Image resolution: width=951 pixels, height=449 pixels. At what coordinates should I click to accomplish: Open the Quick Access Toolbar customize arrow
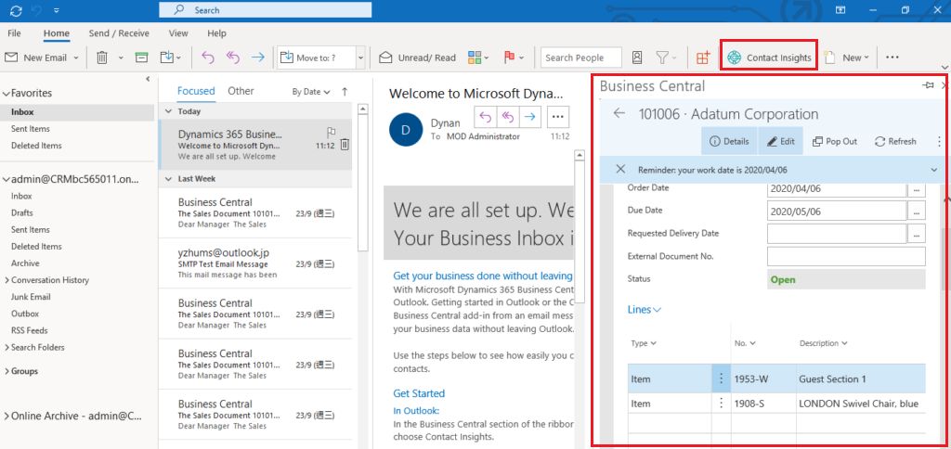click(x=57, y=10)
